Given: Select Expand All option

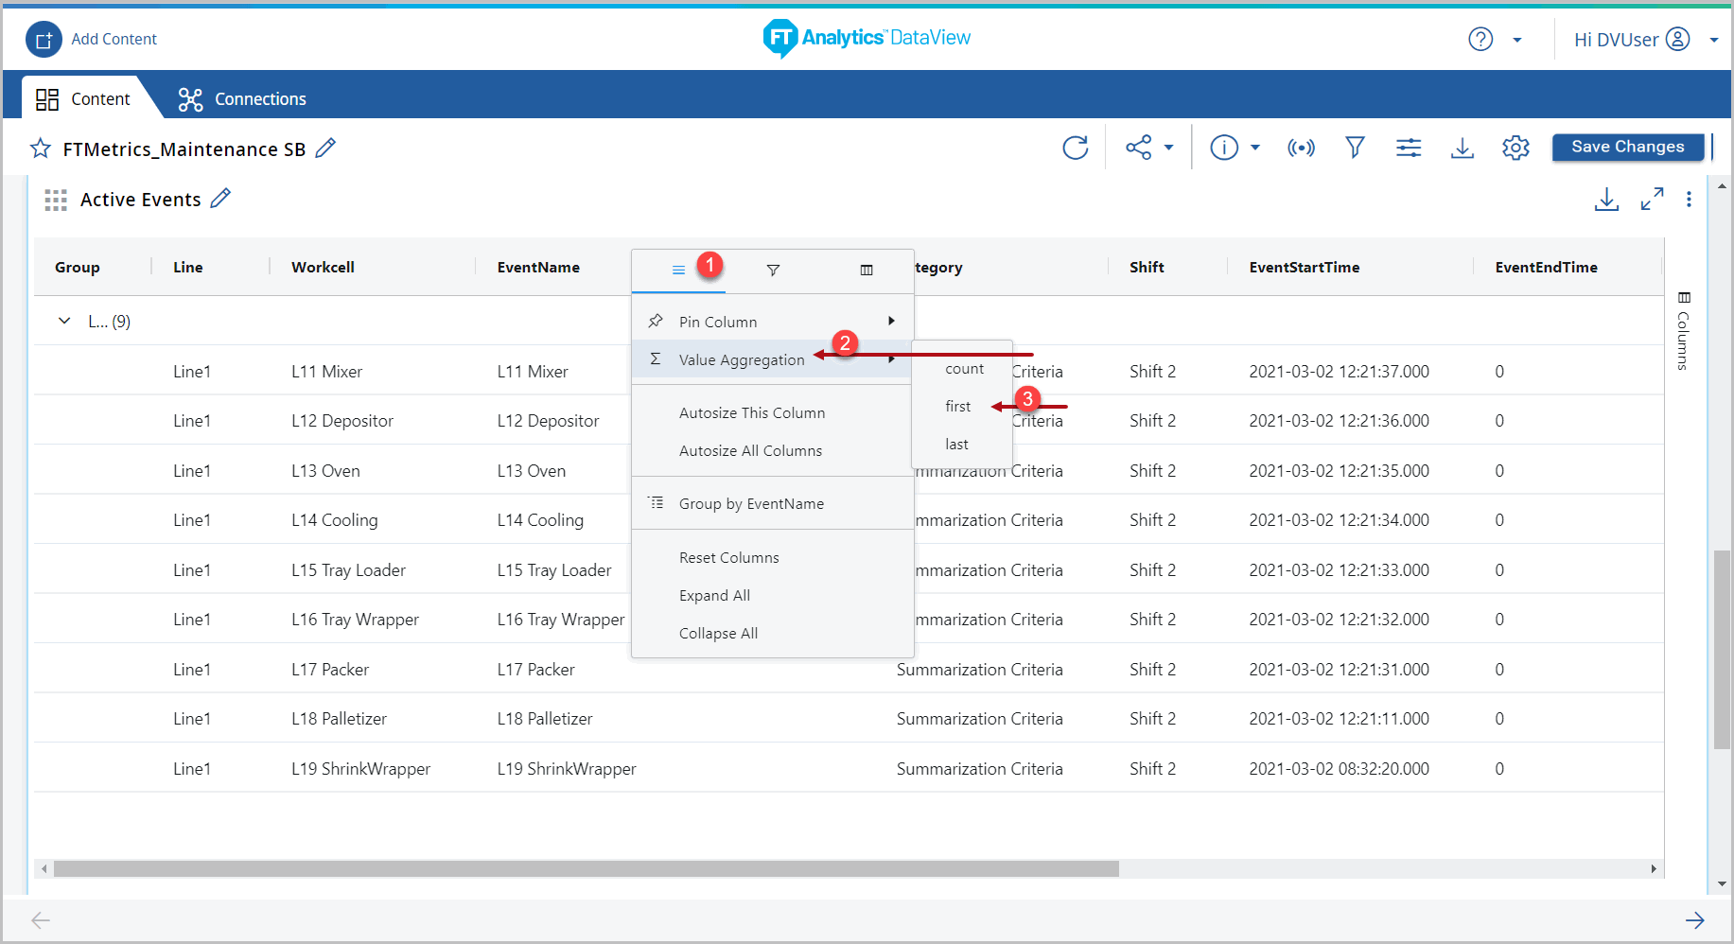Looking at the screenshot, I should coord(772,595).
